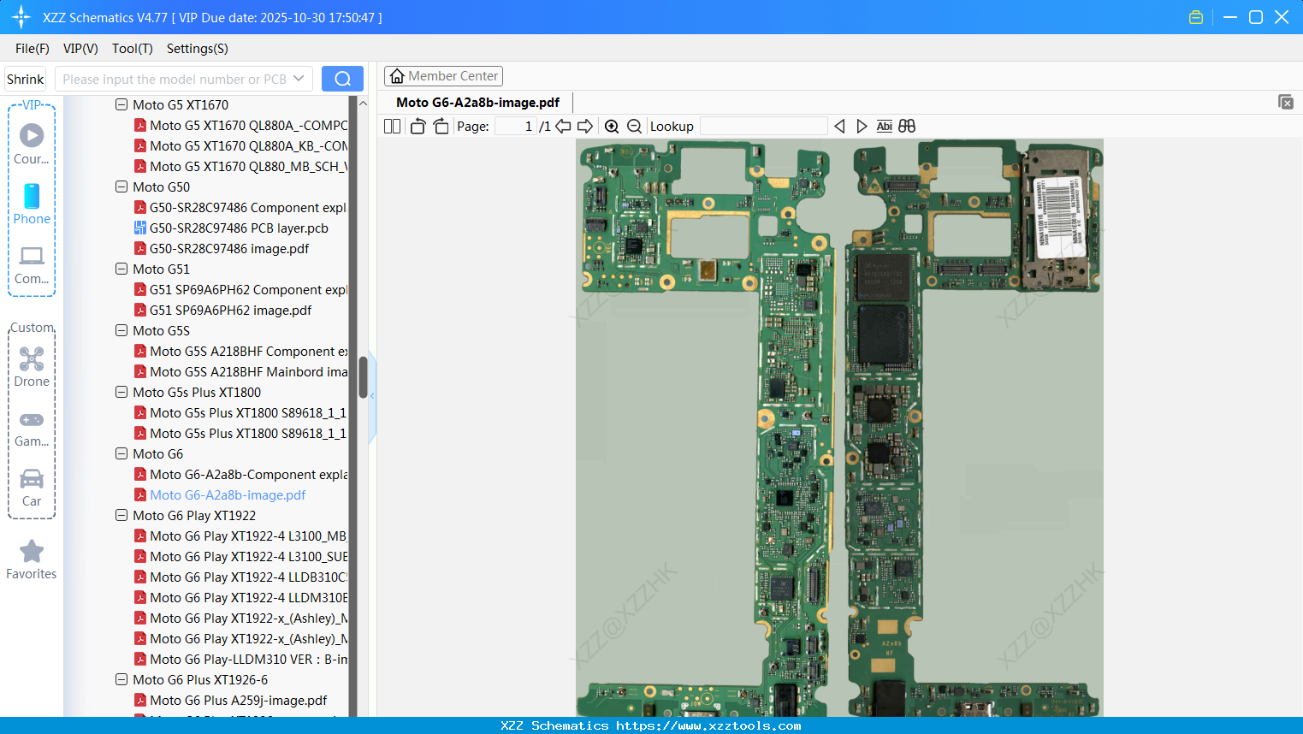Open the Phone category in sidebar
Screen dimensions: 1303x734
tap(32, 204)
